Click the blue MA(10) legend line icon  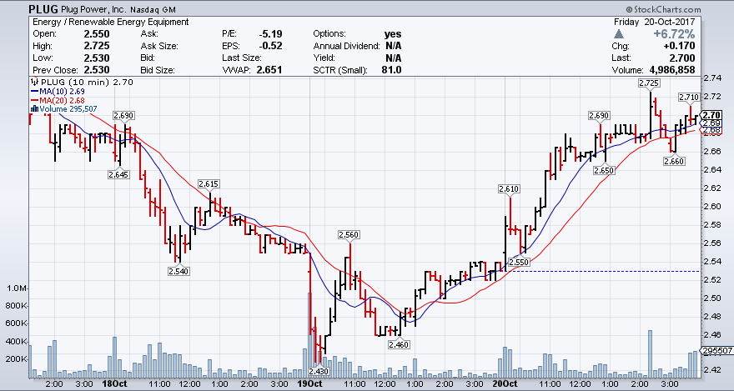pyautogui.click(x=34, y=92)
